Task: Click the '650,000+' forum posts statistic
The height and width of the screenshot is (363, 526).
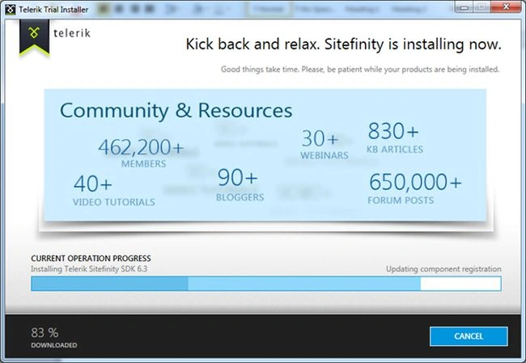Action: click(x=415, y=188)
